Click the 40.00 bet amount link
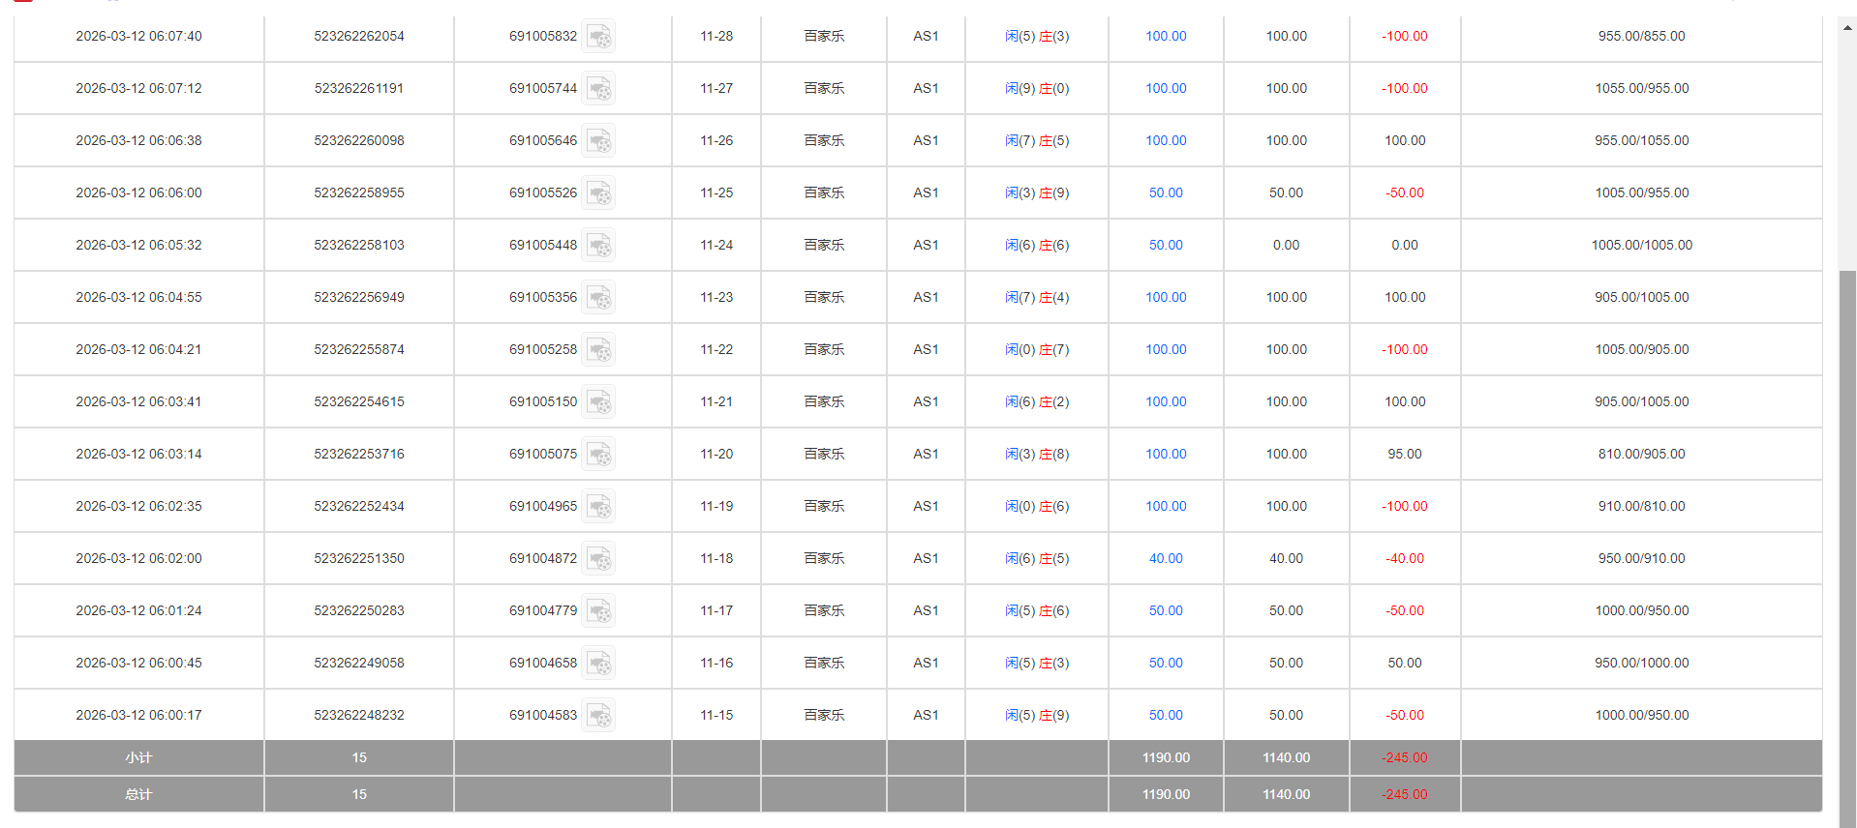 [x=1166, y=558]
